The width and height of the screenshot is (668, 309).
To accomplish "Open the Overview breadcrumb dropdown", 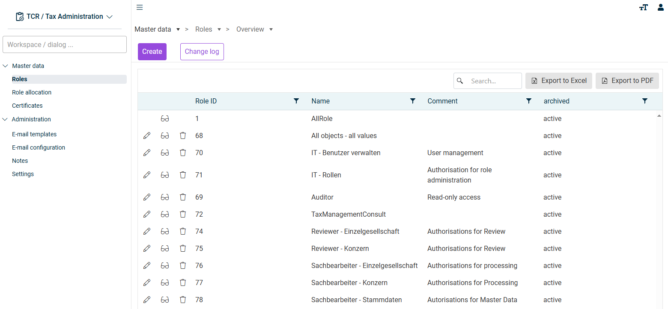I will (271, 29).
